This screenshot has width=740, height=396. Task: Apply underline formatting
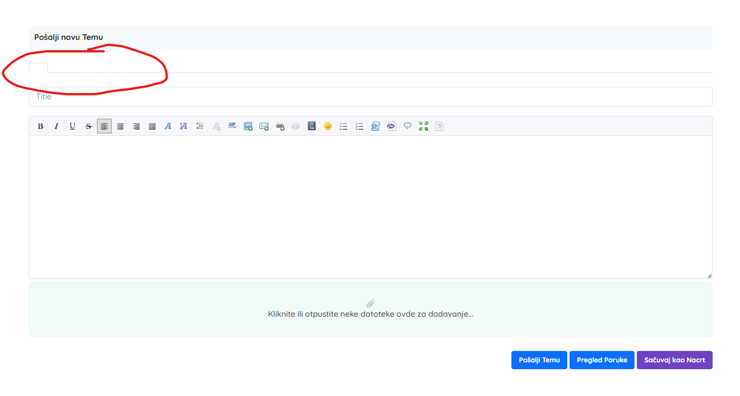tap(72, 126)
